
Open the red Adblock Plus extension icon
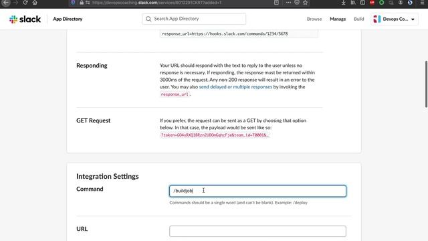coord(372,3)
